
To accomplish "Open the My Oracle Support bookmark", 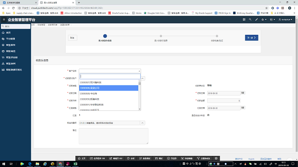I will (x=202, y=13).
